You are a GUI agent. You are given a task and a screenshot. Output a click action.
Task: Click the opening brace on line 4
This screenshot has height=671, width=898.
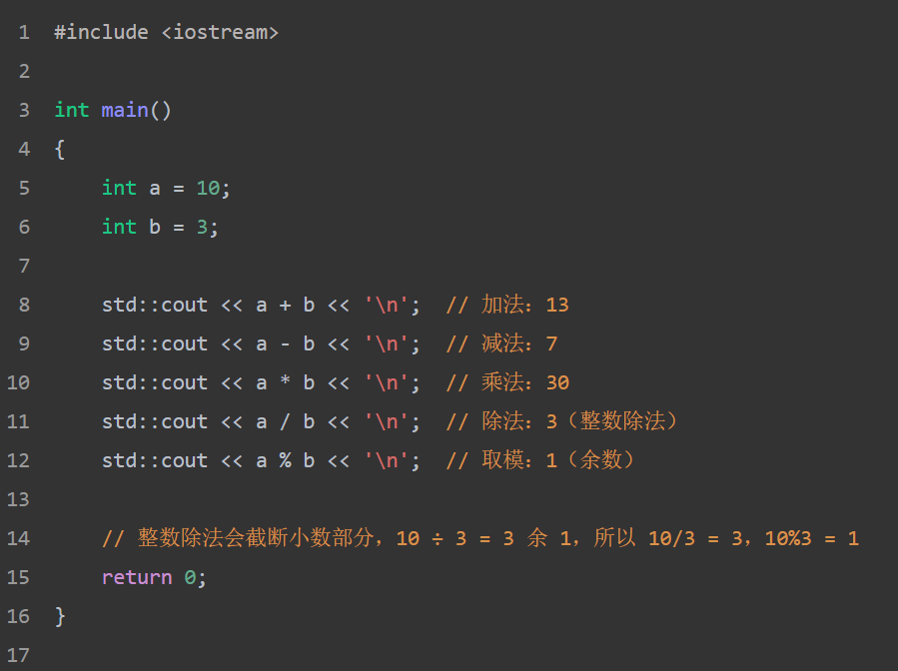coord(60,149)
